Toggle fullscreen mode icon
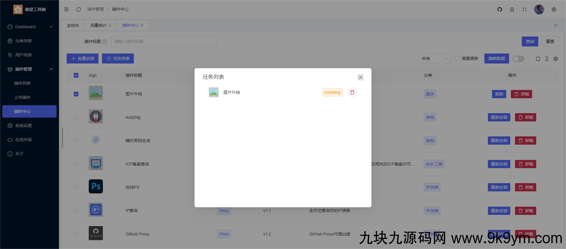 [524, 9]
